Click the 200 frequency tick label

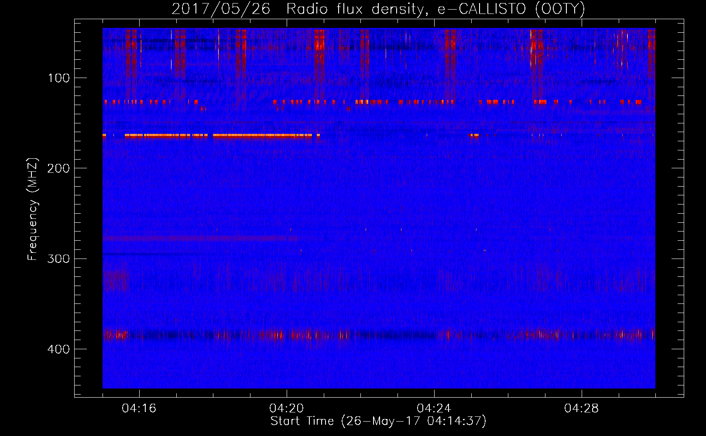coord(58,168)
